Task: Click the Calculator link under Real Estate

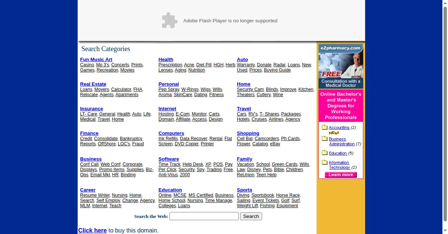Action: (121, 89)
